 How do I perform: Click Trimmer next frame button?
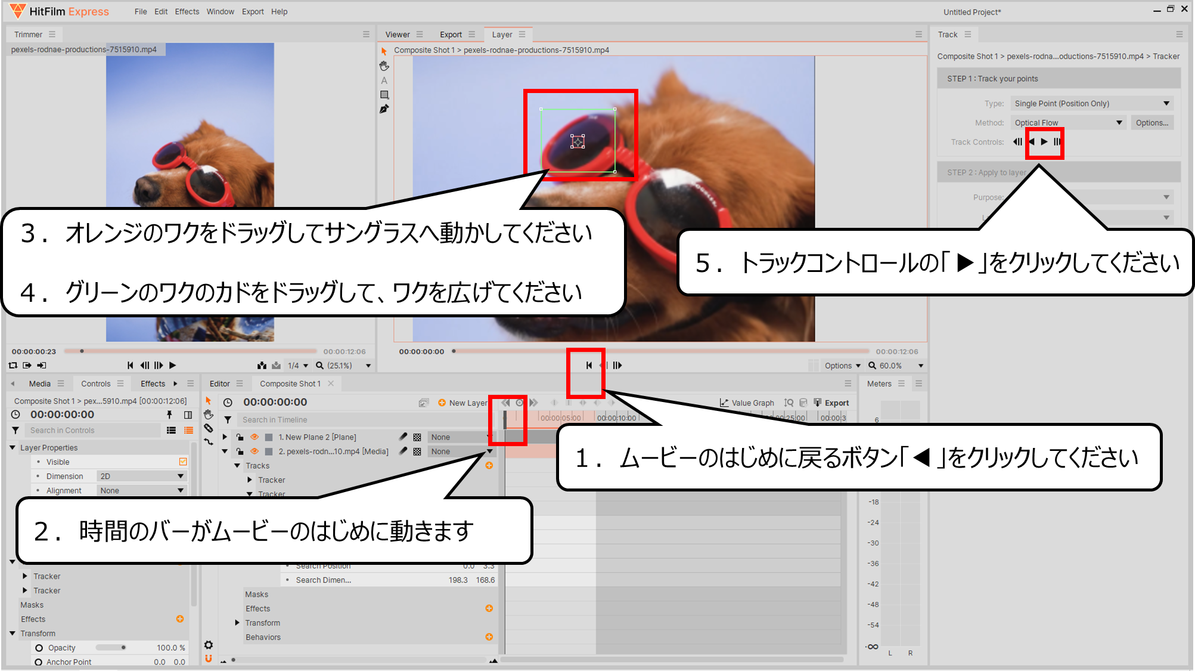(159, 365)
